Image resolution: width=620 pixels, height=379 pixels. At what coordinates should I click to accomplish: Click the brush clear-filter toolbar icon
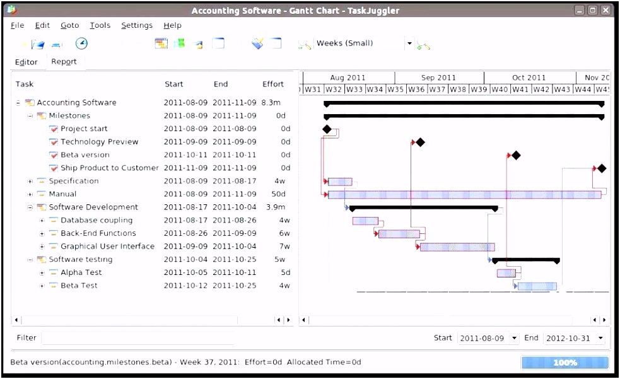[x=257, y=43]
